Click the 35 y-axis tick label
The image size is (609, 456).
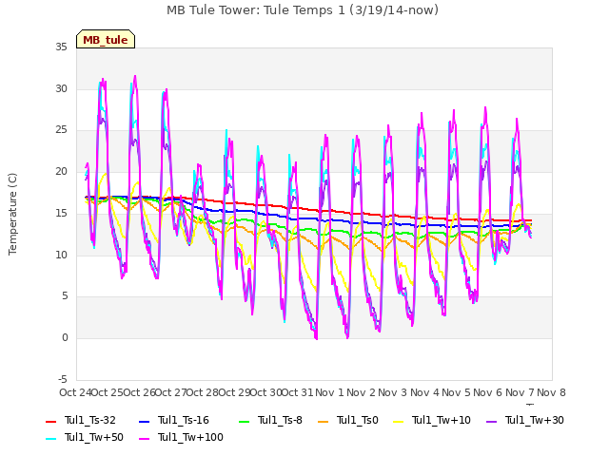[61, 47]
